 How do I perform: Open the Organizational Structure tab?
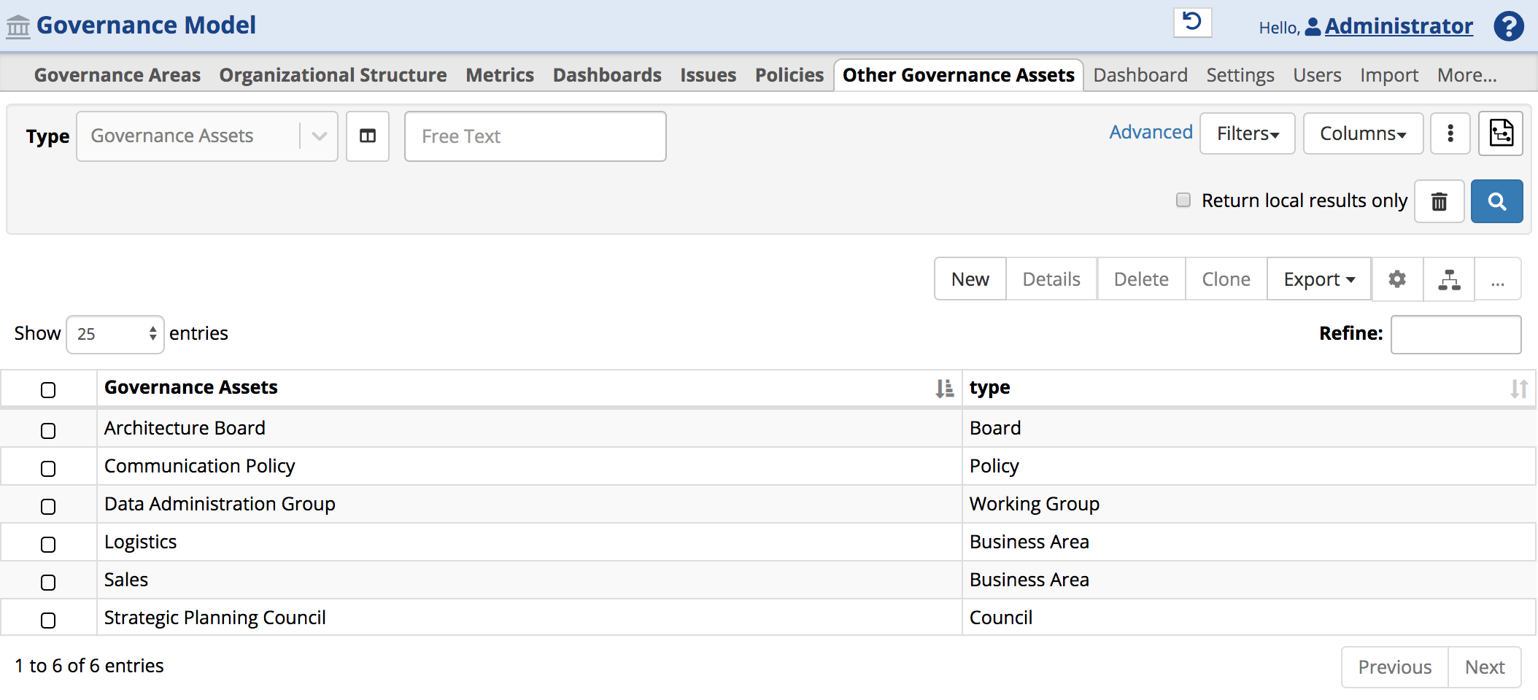pos(333,74)
